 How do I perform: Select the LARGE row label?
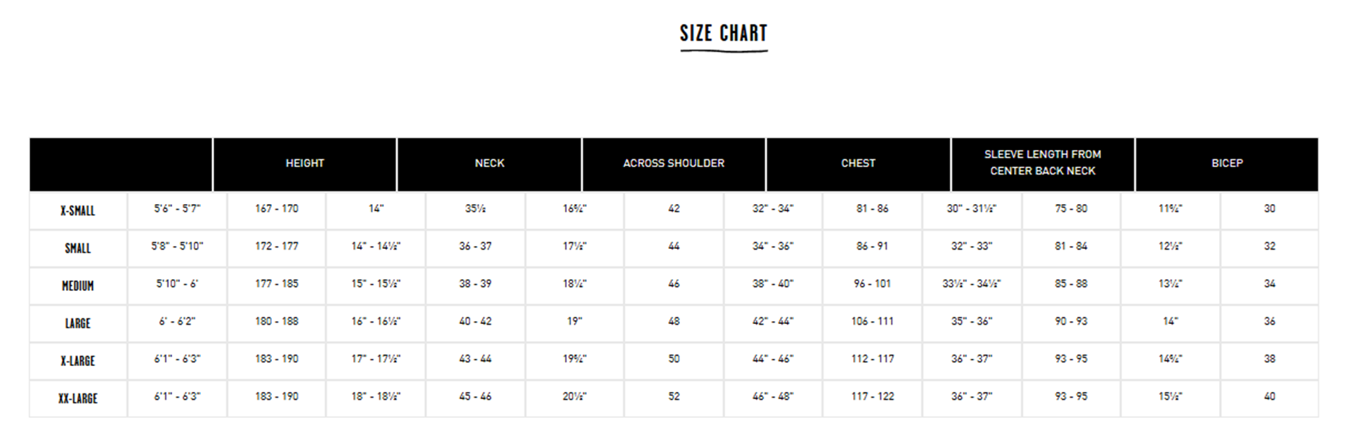coord(78,323)
